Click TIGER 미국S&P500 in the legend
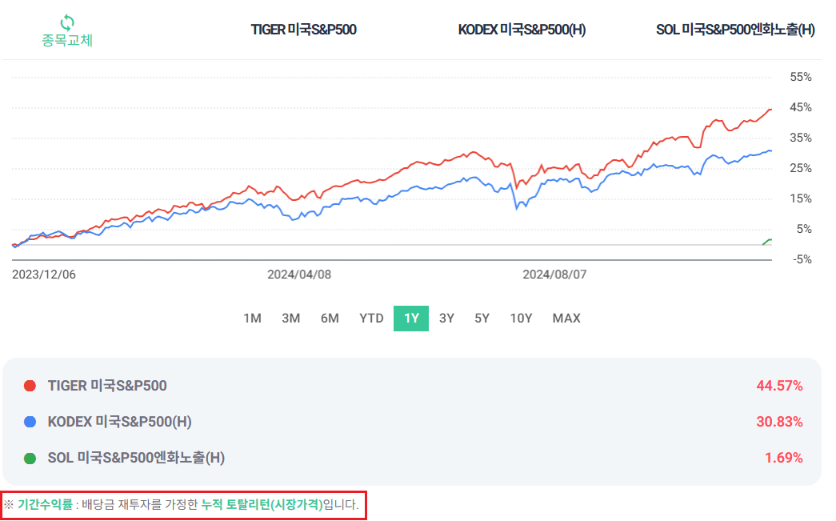The image size is (836, 521). click(107, 386)
